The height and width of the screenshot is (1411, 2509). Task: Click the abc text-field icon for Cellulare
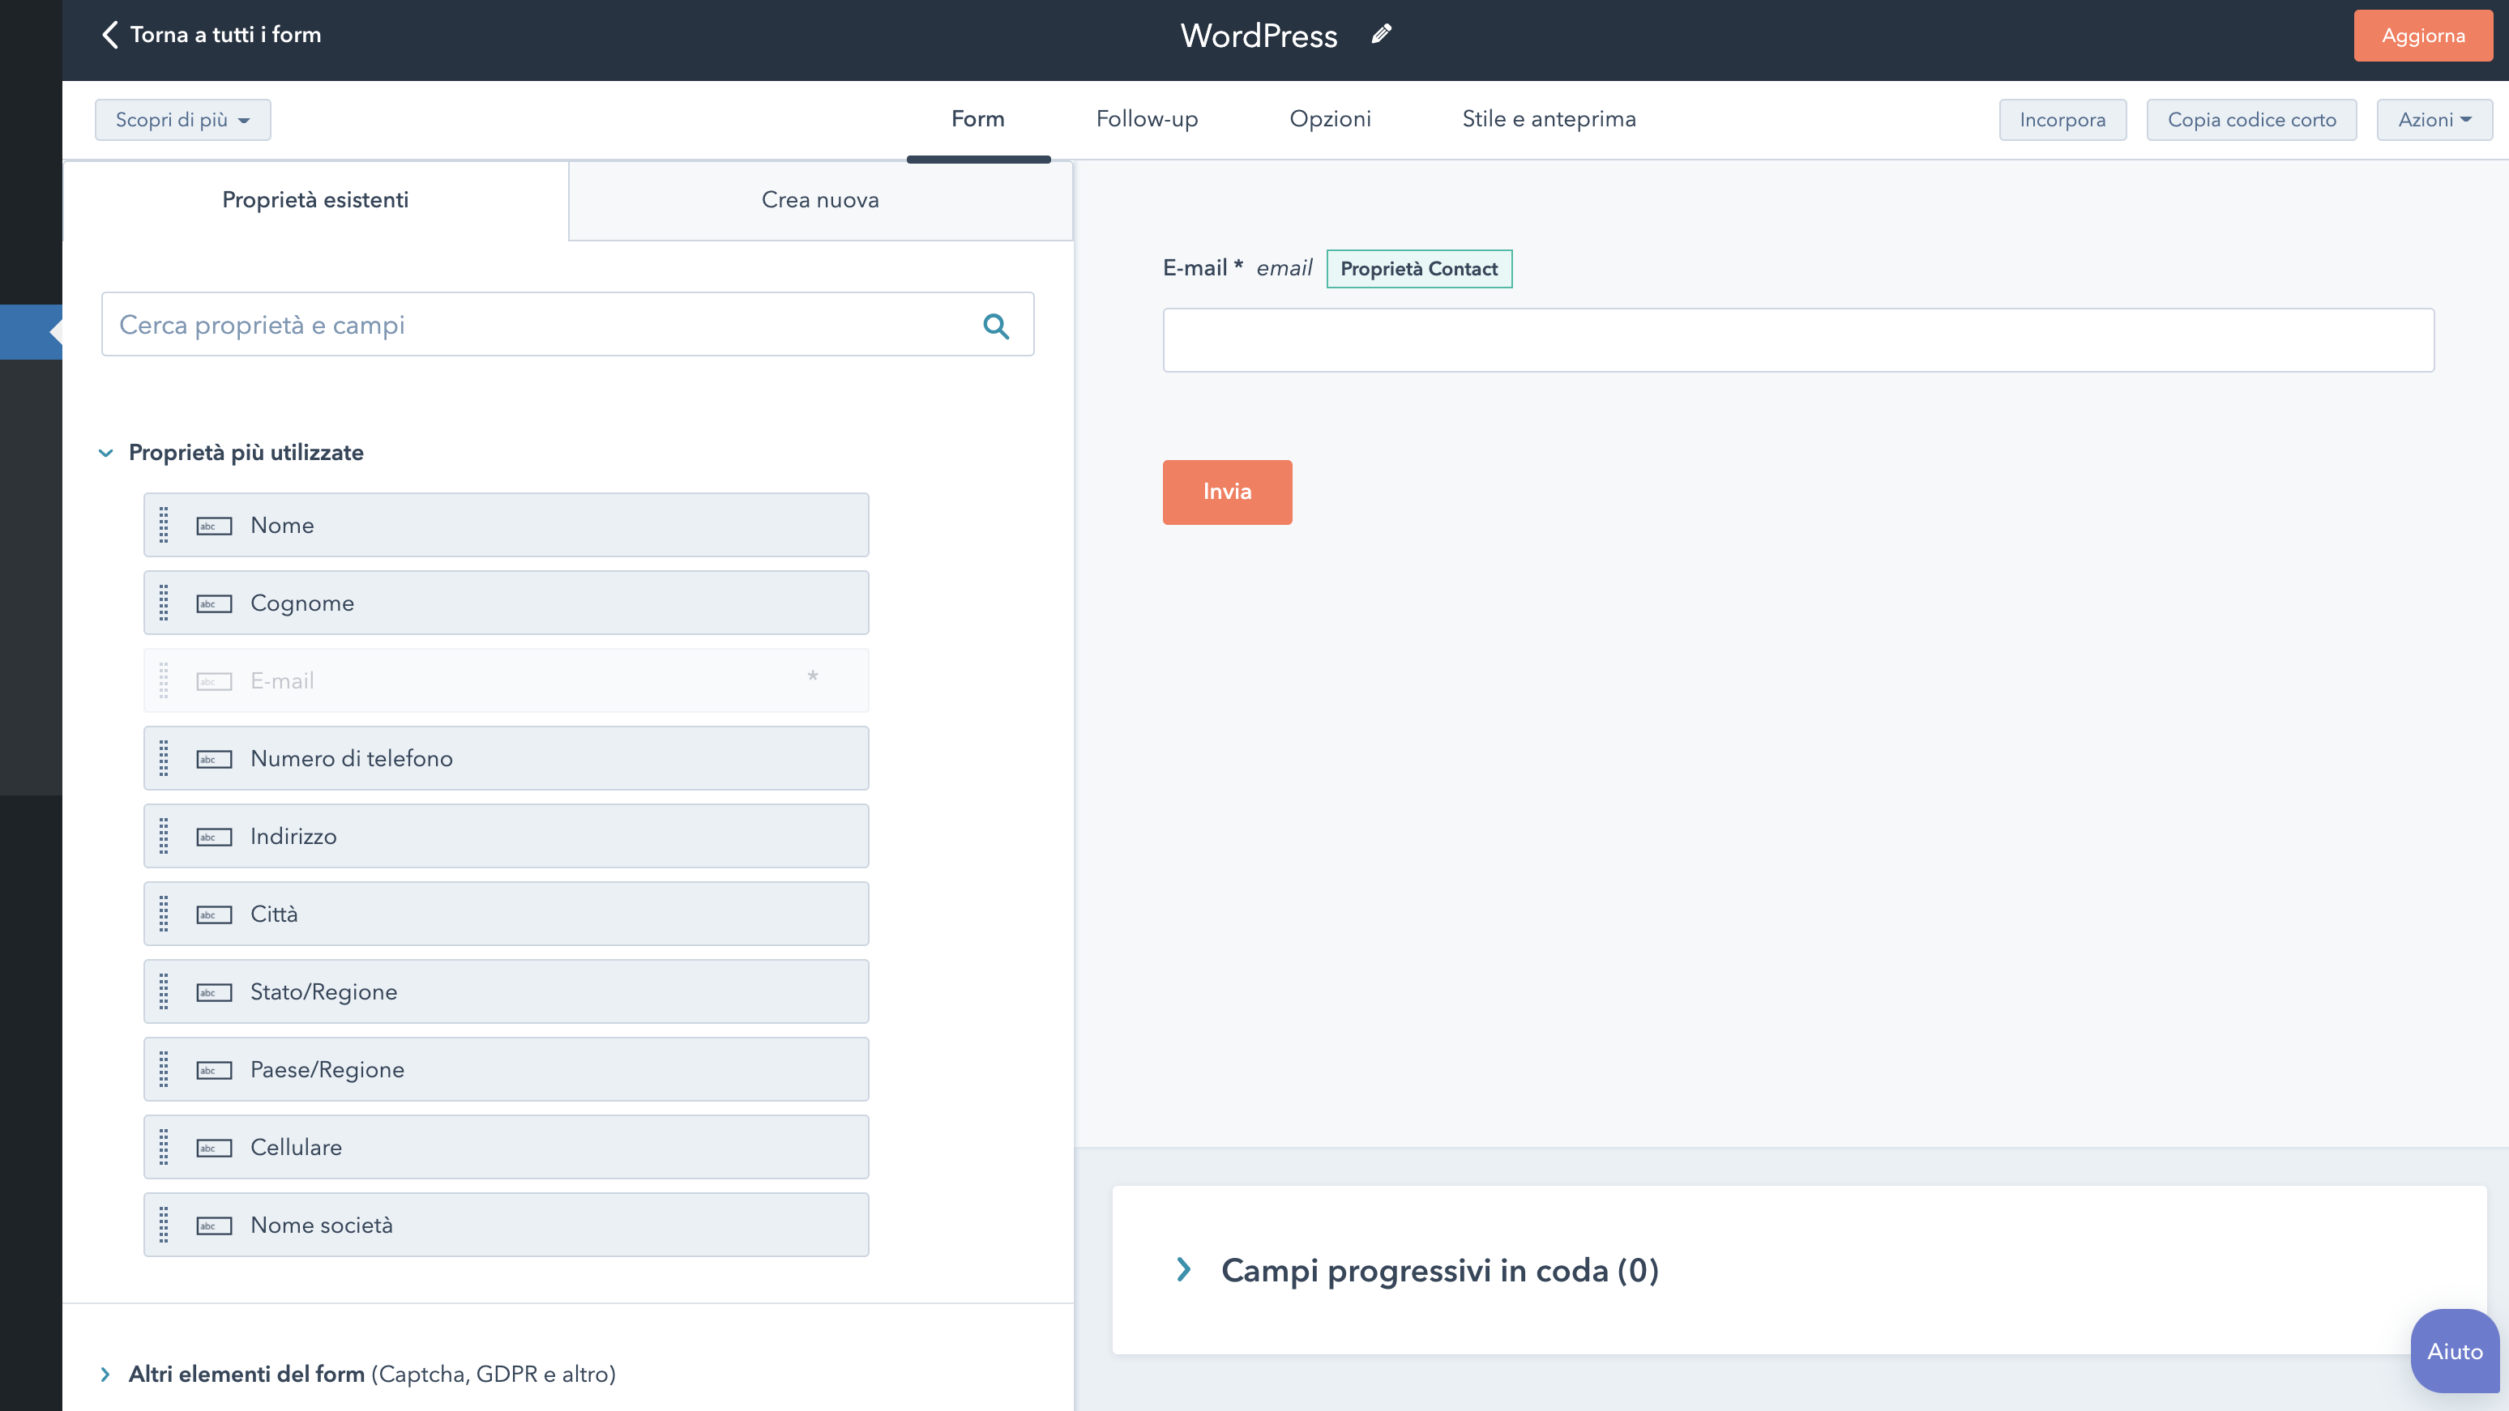click(214, 1148)
